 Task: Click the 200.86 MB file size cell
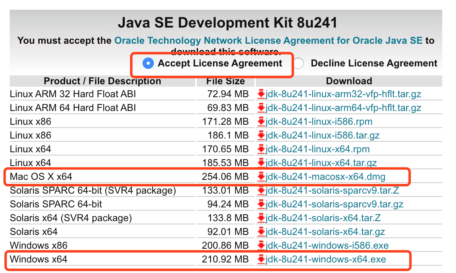click(226, 245)
